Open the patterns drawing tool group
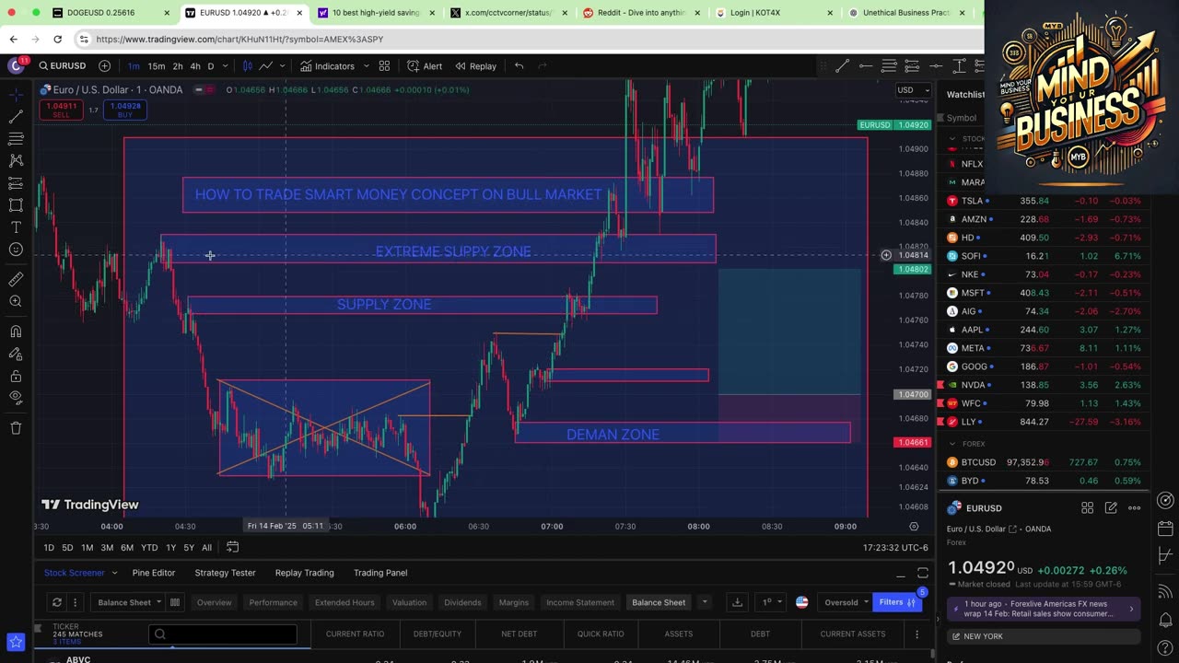 click(x=16, y=161)
